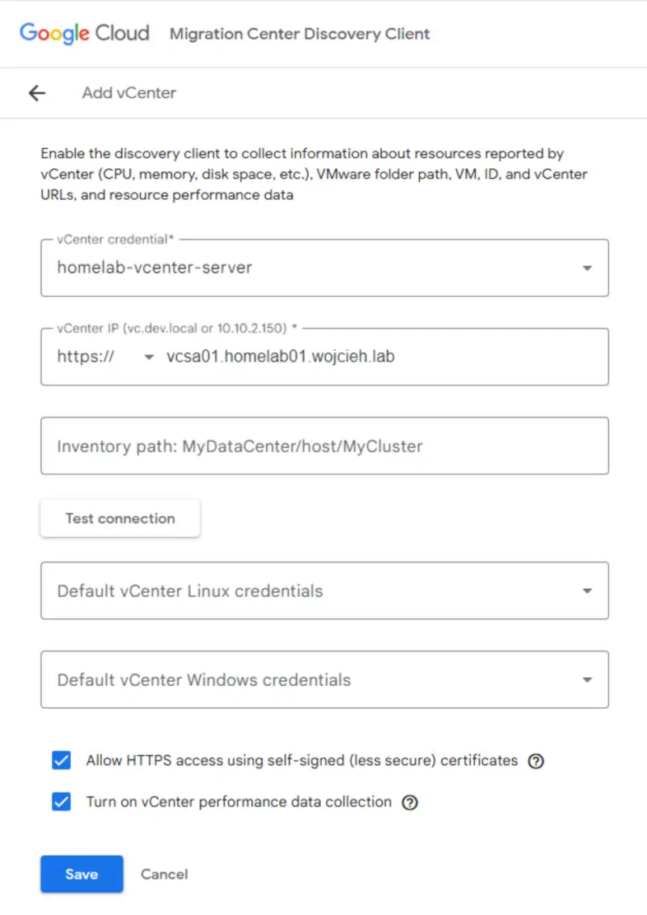
Task: Open help for performance data collection
Action: point(409,802)
